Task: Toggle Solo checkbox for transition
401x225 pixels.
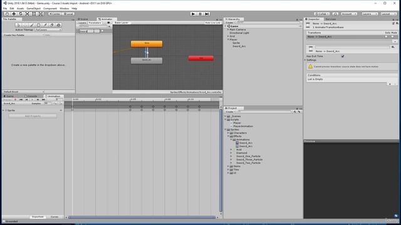Action: (386, 37)
